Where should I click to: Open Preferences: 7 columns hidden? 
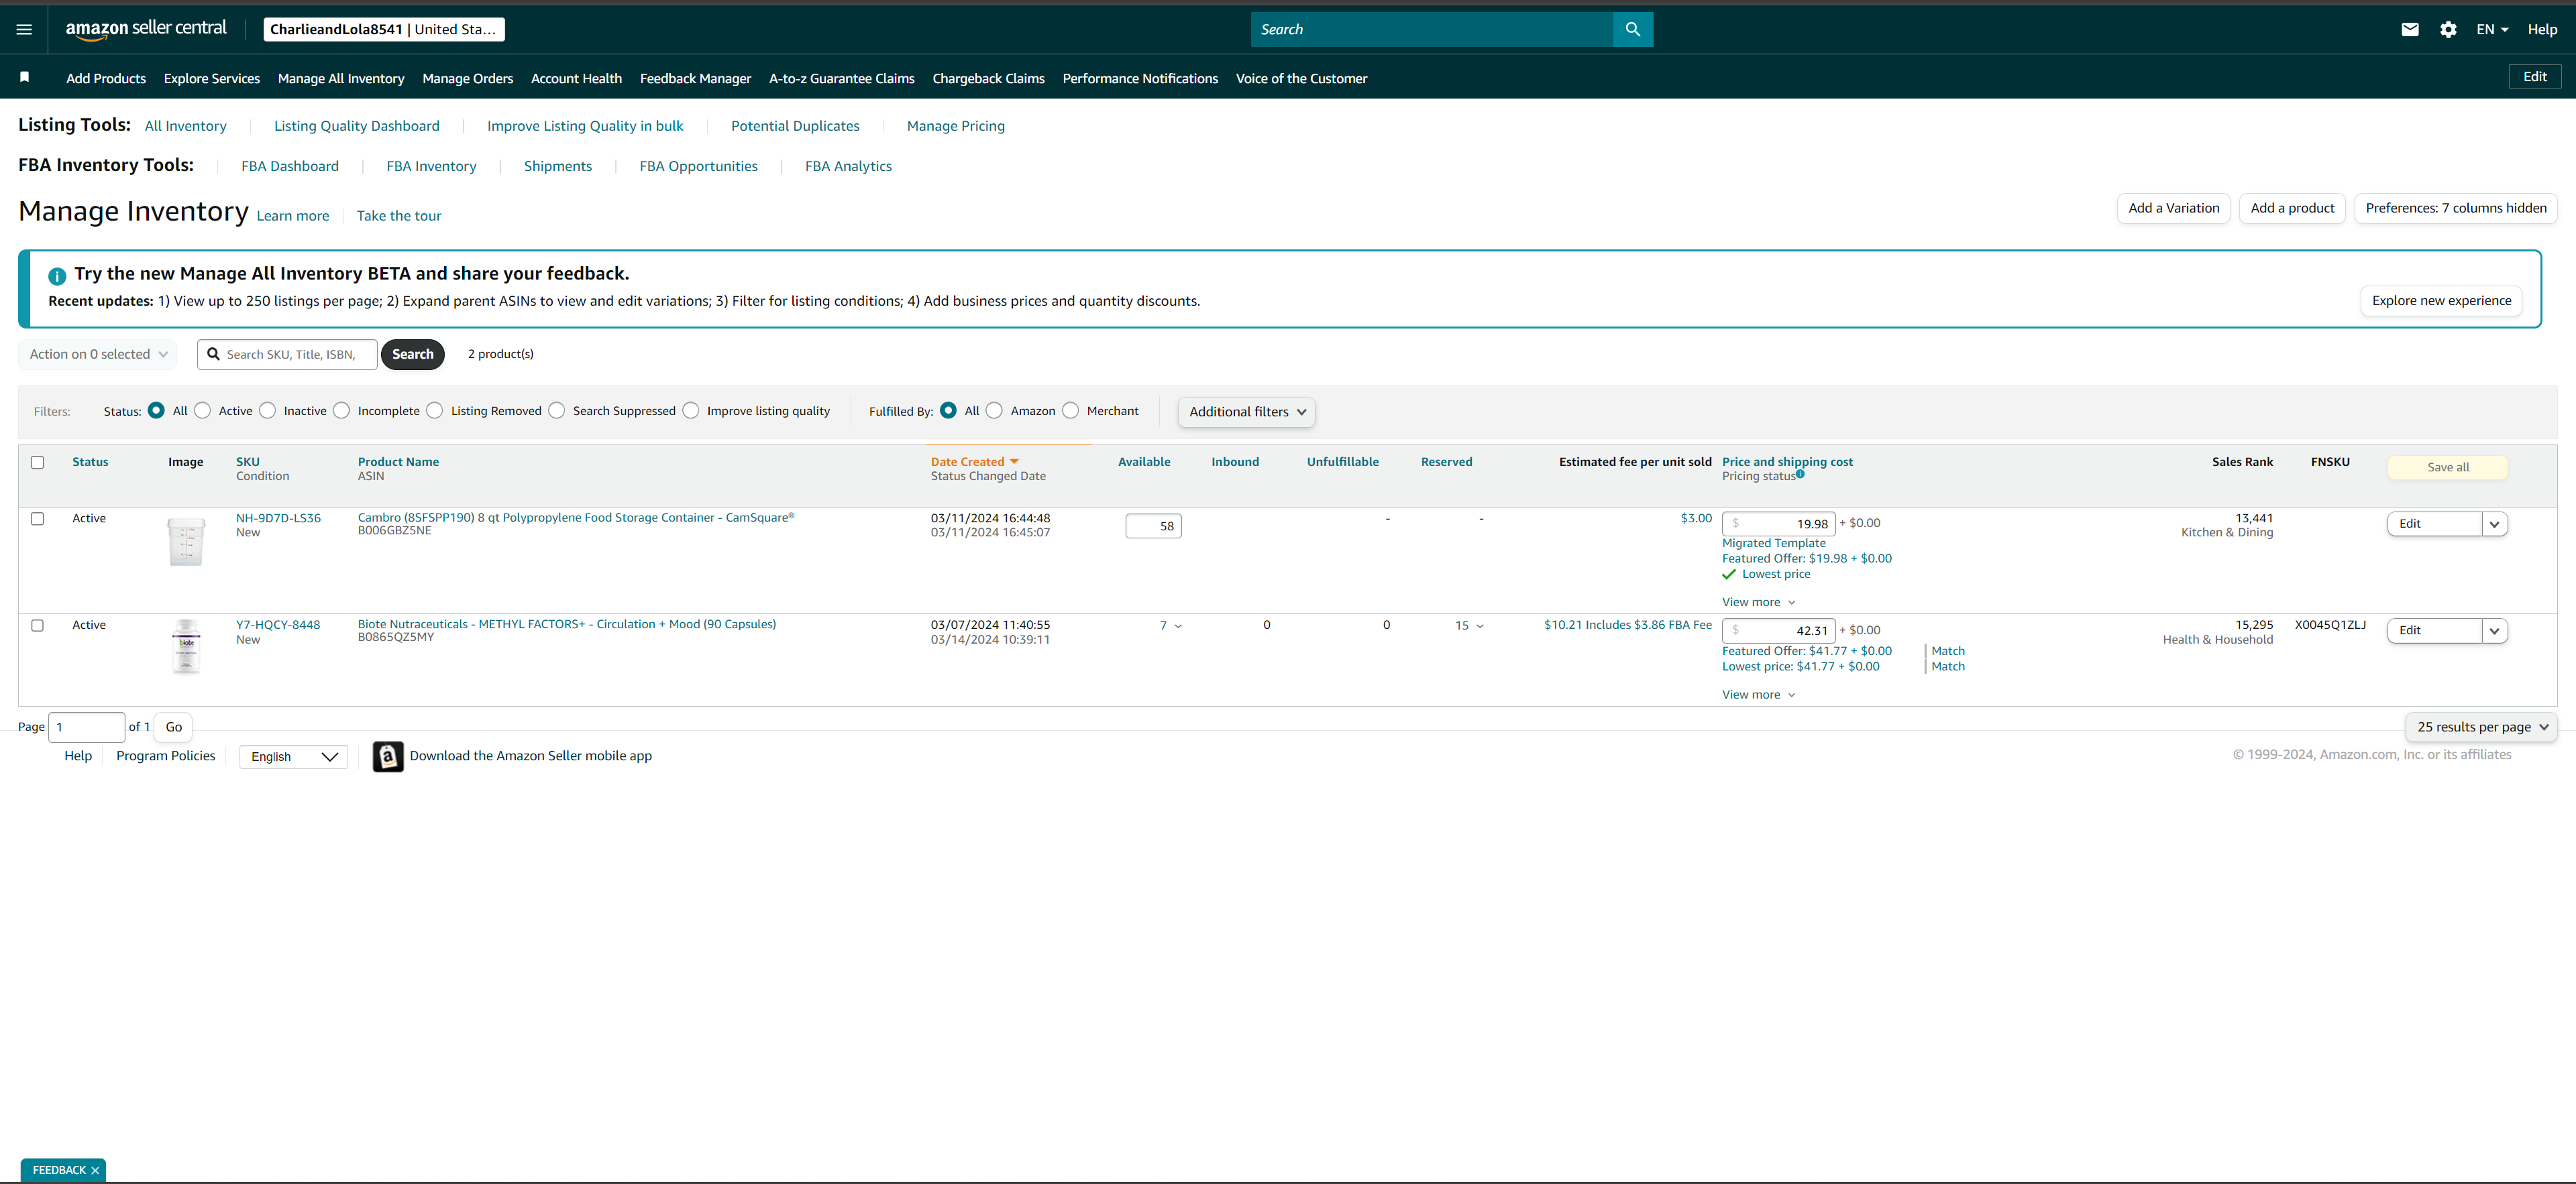(x=2456, y=208)
